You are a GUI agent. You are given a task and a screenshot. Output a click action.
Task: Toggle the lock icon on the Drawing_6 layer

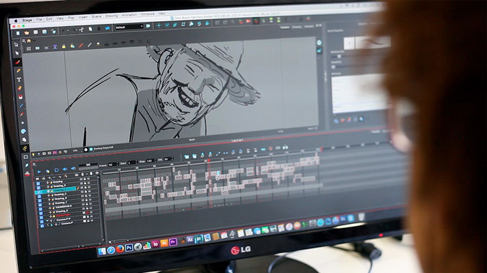pos(86,196)
